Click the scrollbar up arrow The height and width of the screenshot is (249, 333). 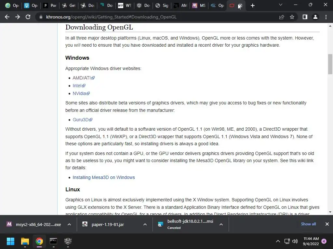pos(330,26)
